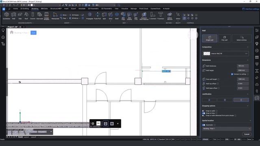
Task: Open the Define Section tool
Action: pos(170,16)
